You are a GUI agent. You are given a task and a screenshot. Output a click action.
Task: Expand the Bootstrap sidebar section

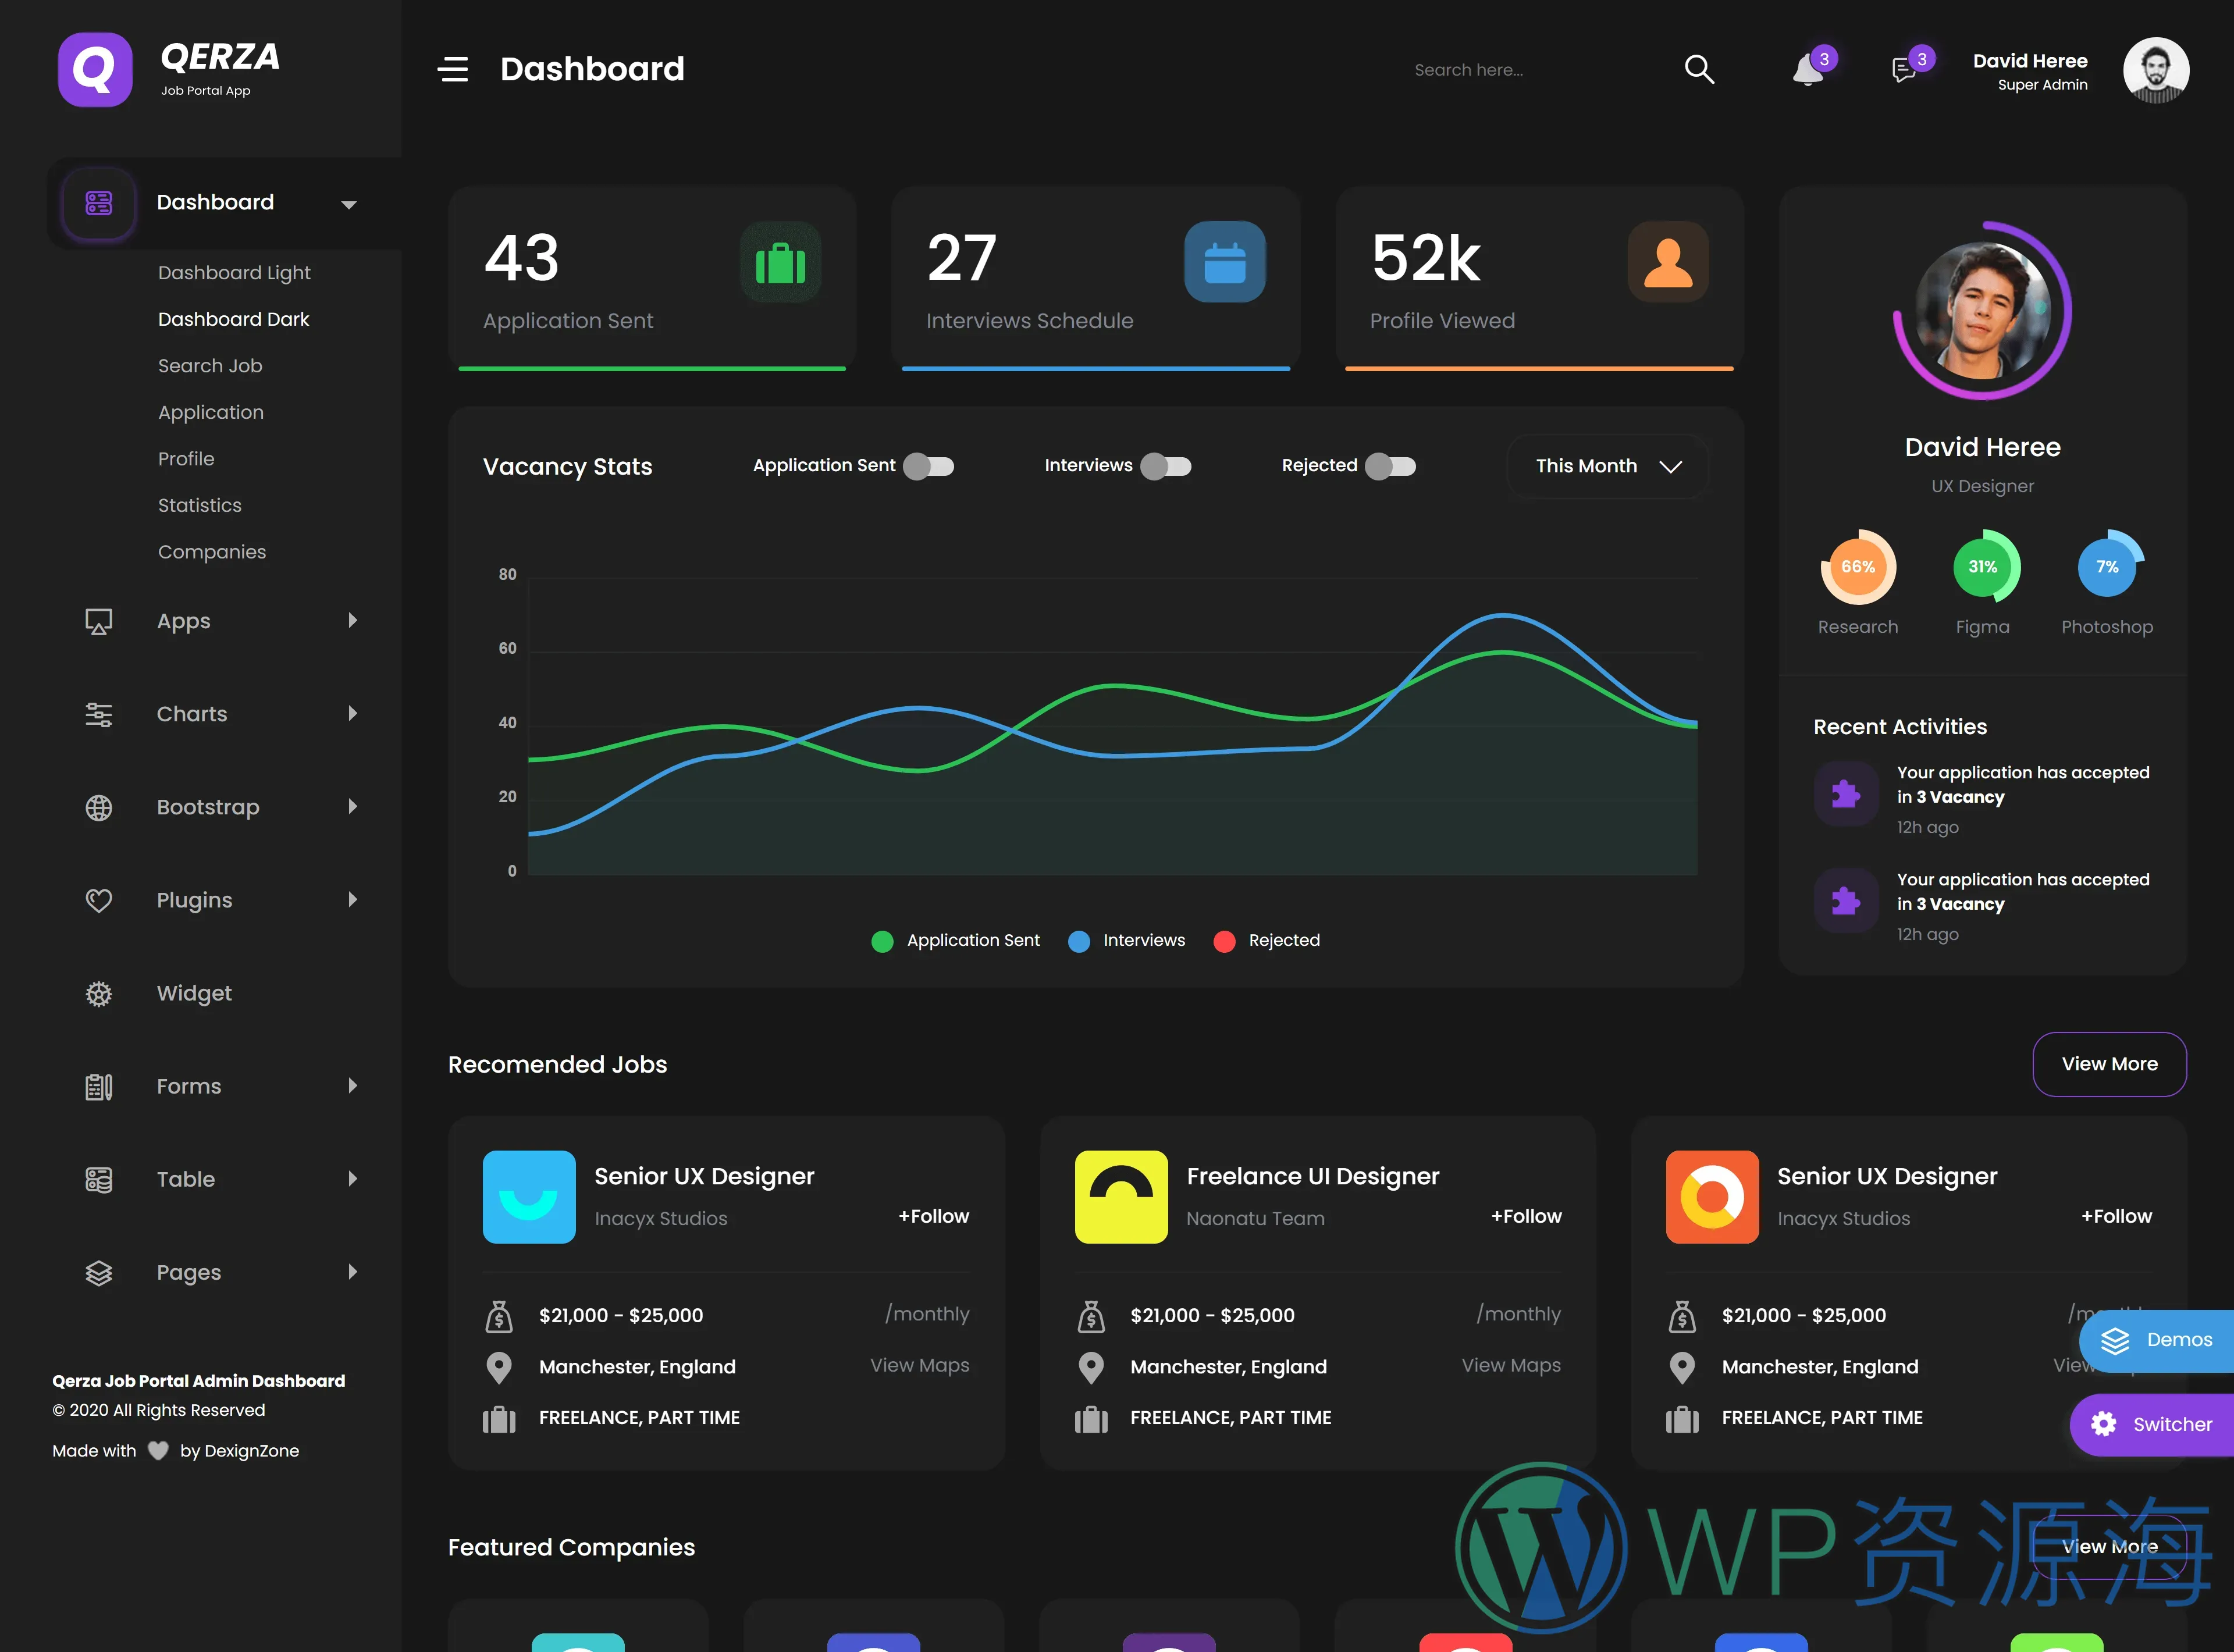(207, 807)
